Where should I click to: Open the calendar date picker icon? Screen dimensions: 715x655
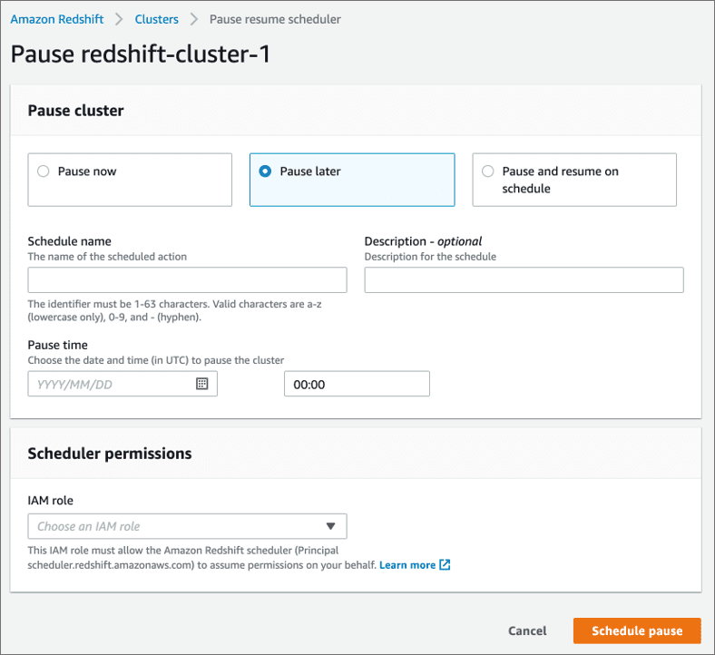pos(202,384)
